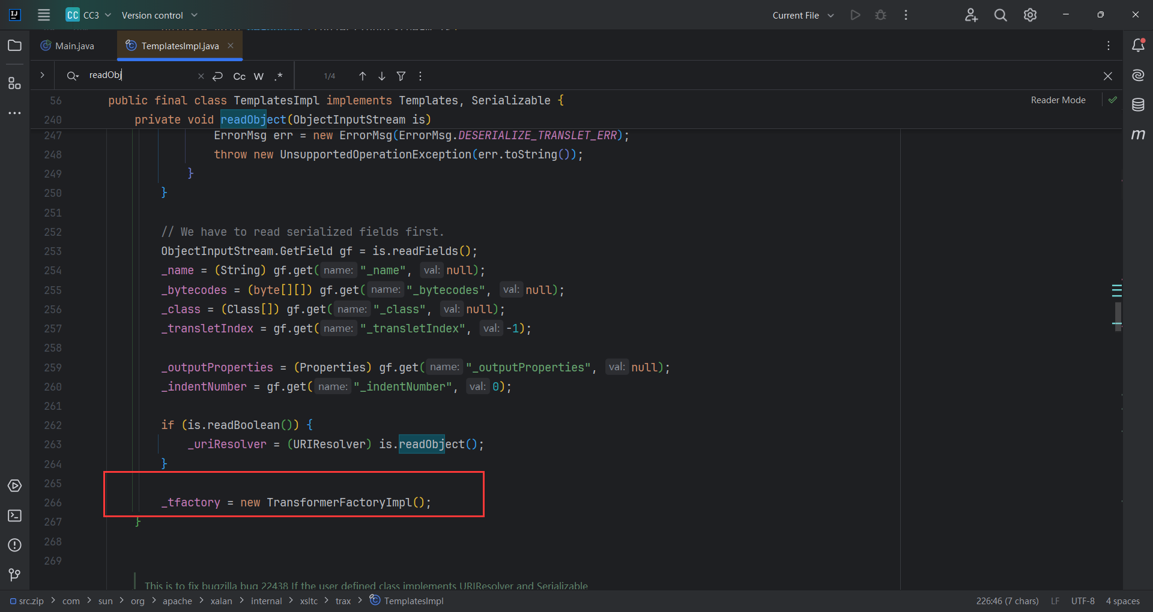The image size is (1153, 612).
Task: Insert new line in search field
Action: tap(217, 76)
